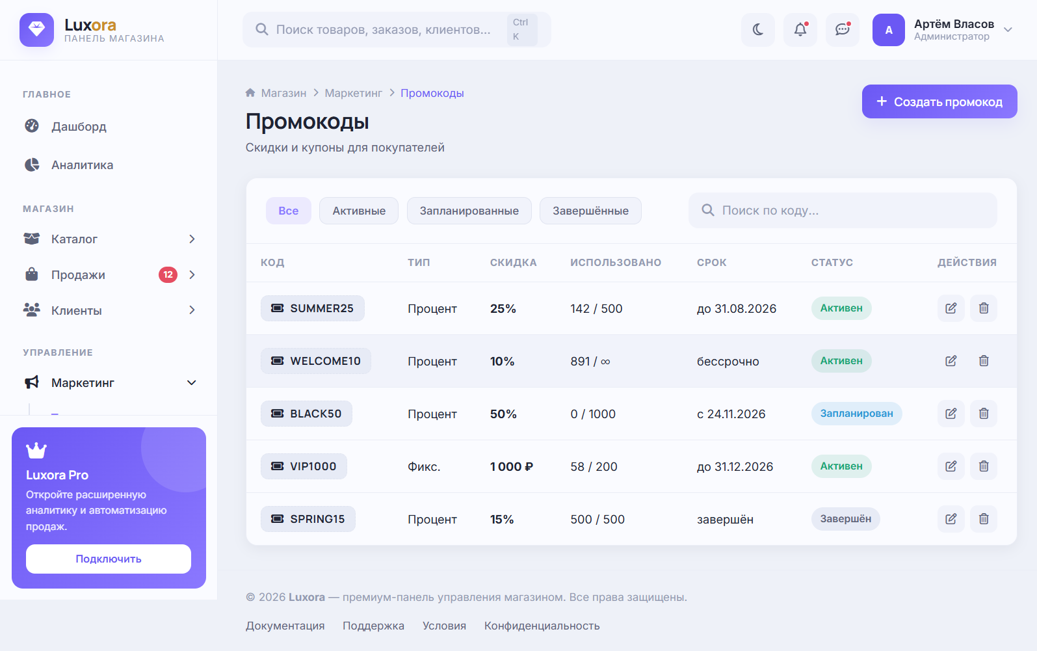Screen dimensions: 1037x651
Task: Click the КОД column header
Action: click(x=272, y=263)
